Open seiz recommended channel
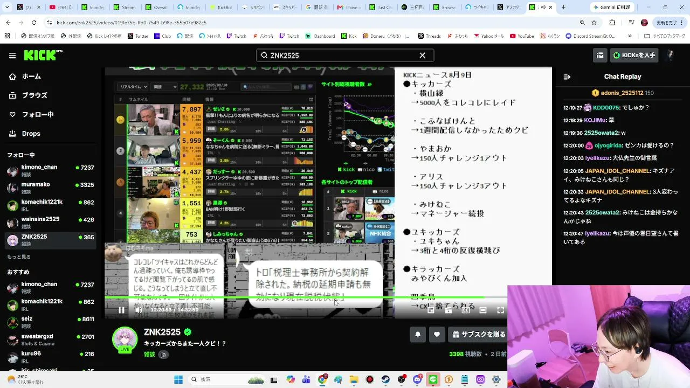The image size is (690, 388). [51, 322]
